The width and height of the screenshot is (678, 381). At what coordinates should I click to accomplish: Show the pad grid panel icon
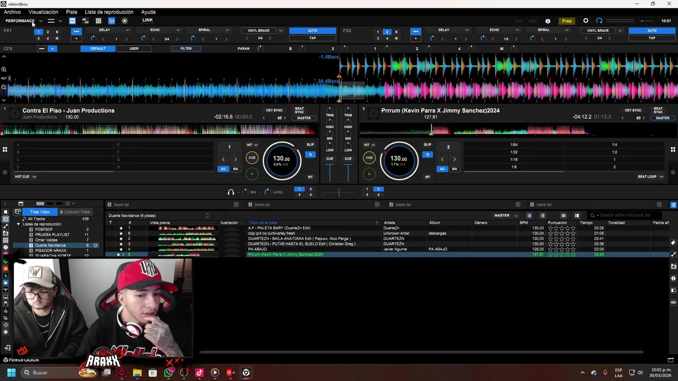click(x=99, y=21)
